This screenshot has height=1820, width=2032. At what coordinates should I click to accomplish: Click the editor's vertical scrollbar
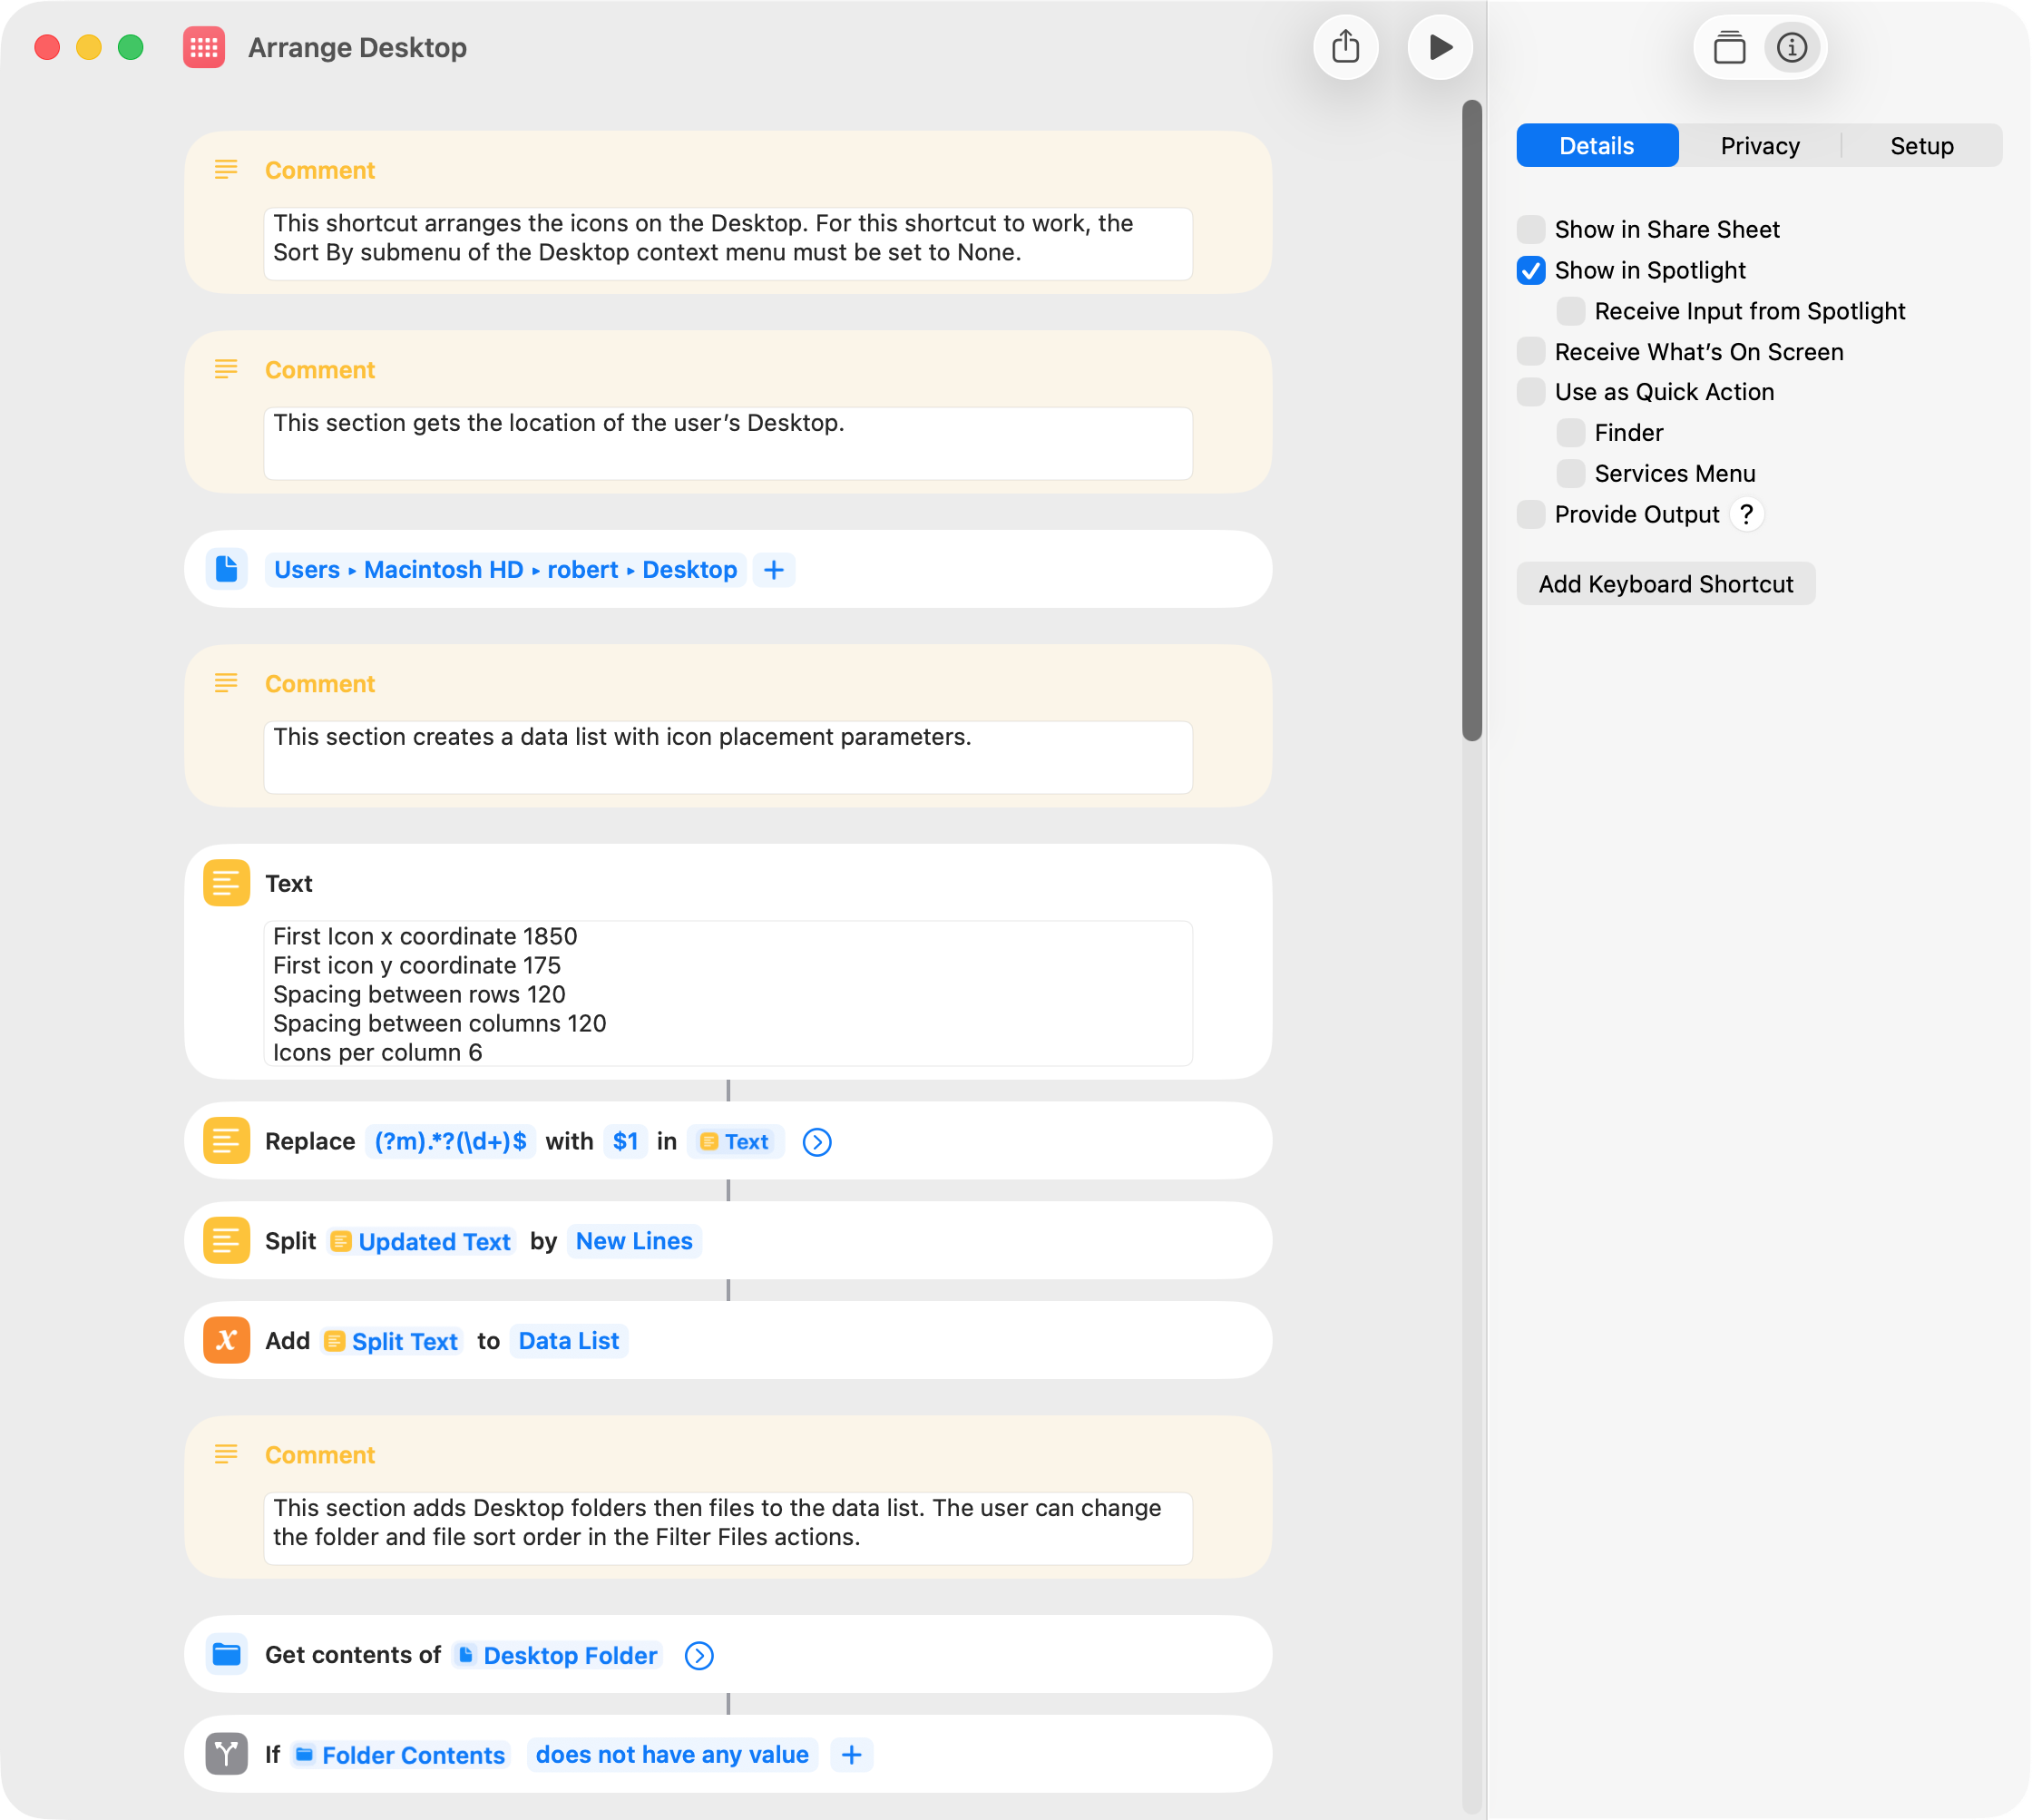pos(1471,420)
